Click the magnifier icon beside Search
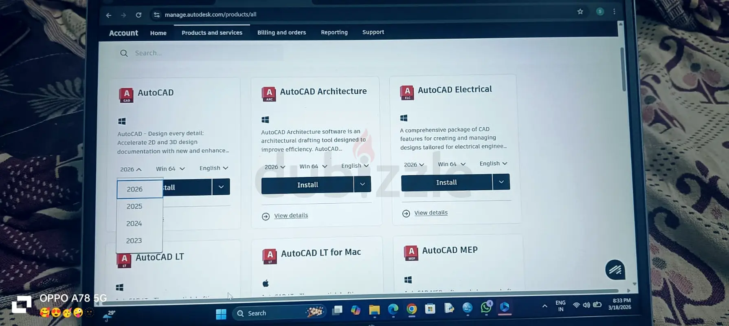 point(124,53)
